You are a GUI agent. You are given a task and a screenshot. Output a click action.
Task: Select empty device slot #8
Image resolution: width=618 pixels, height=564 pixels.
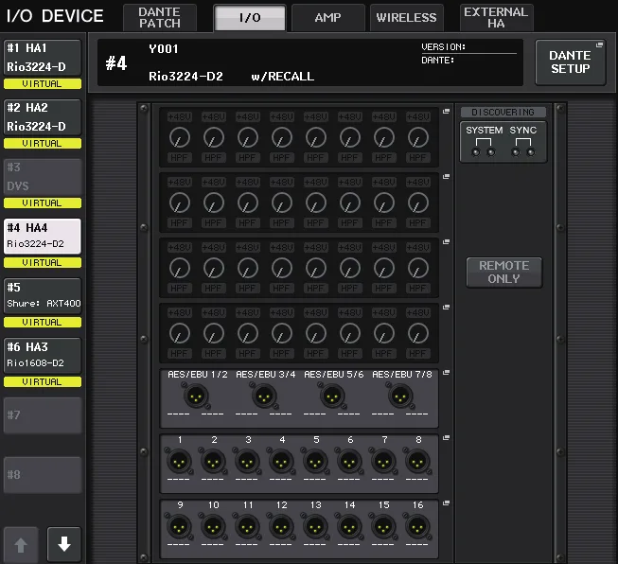(x=43, y=474)
